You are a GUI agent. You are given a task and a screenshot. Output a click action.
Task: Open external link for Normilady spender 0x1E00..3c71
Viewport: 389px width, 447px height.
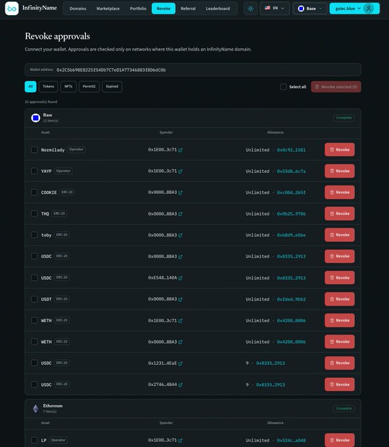(x=181, y=150)
